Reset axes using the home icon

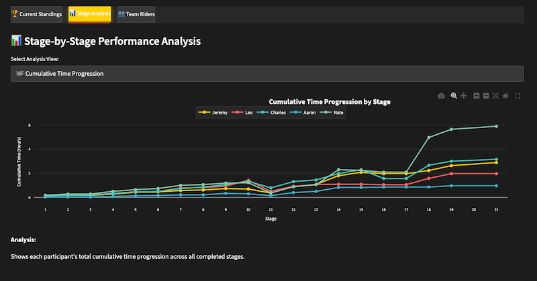(x=505, y=96)
